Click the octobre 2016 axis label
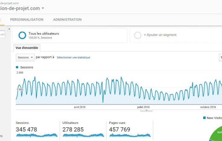Viewport: 222px width, 141px height. pos(208,107)
